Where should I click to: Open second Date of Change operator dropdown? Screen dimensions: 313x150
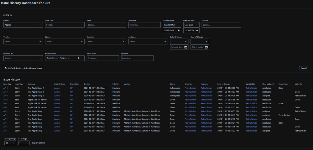(x=200, y=41)
